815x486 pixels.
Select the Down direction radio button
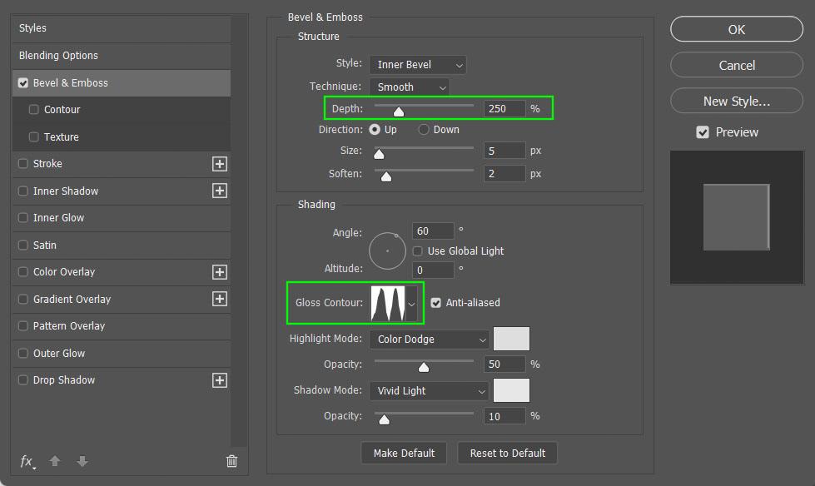pyautogui.click(x=424, y=130)
